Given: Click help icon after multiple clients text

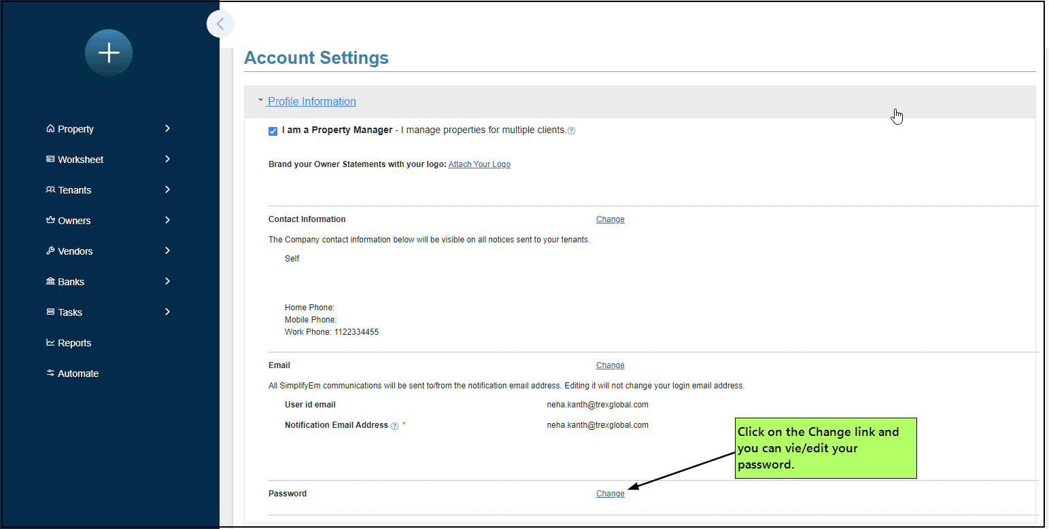Looking at the screenshot, I should 571,131.
